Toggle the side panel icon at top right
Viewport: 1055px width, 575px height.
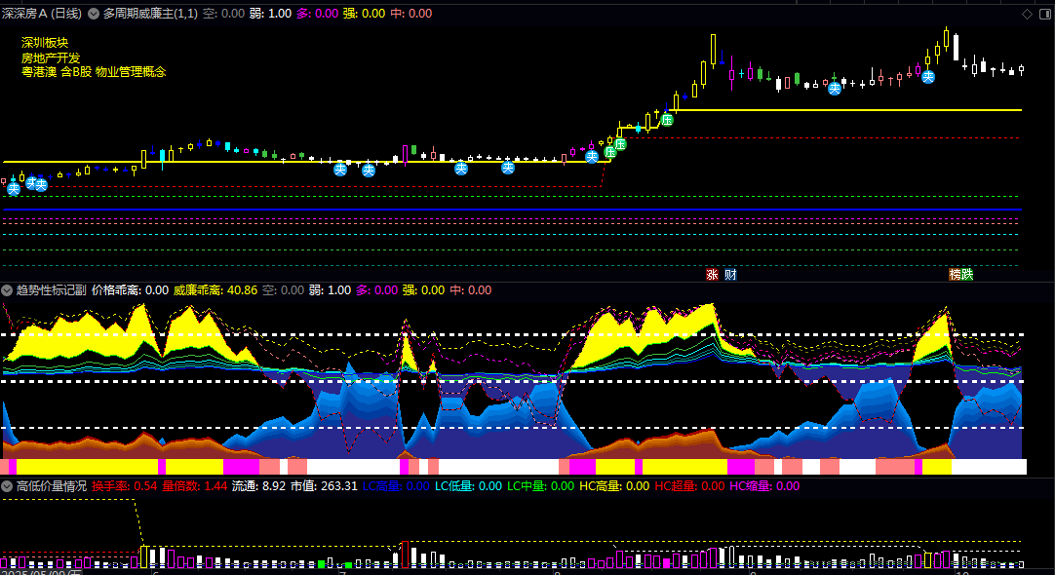coord(1045,14)
